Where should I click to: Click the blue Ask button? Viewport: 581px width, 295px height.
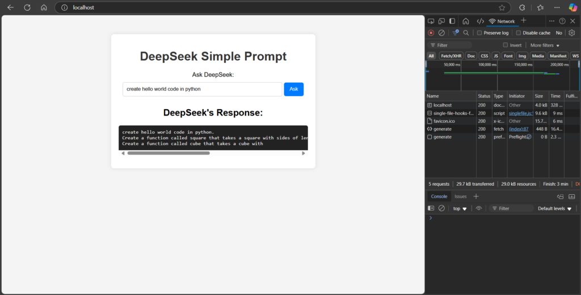[294, 89]
